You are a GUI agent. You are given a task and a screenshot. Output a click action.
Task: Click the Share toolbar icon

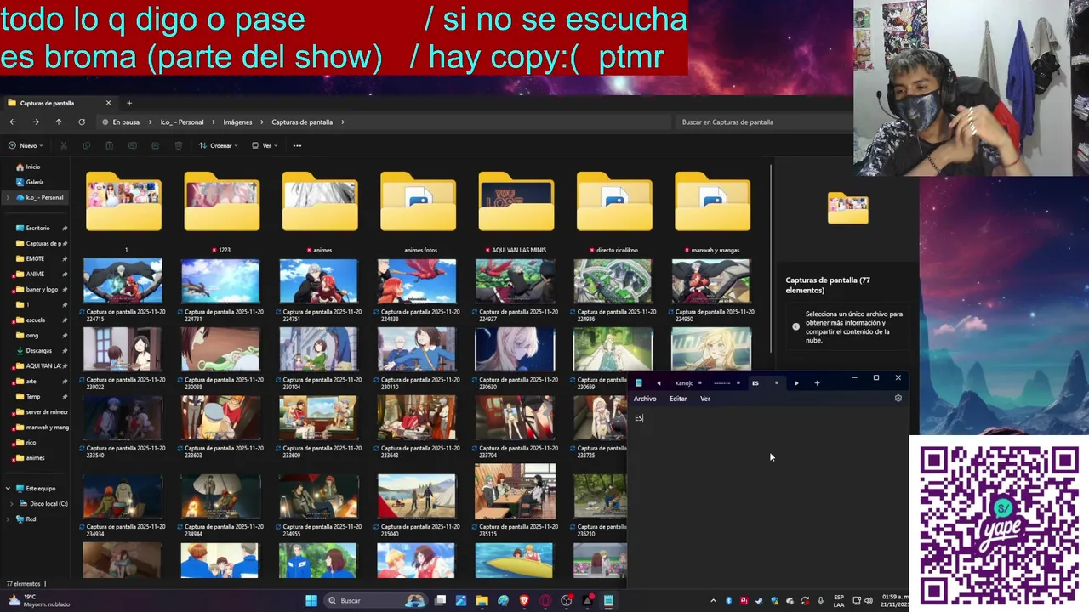pos(155,145)
